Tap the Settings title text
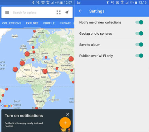This screenshot has height=132, width=149. tap(97, 11)
